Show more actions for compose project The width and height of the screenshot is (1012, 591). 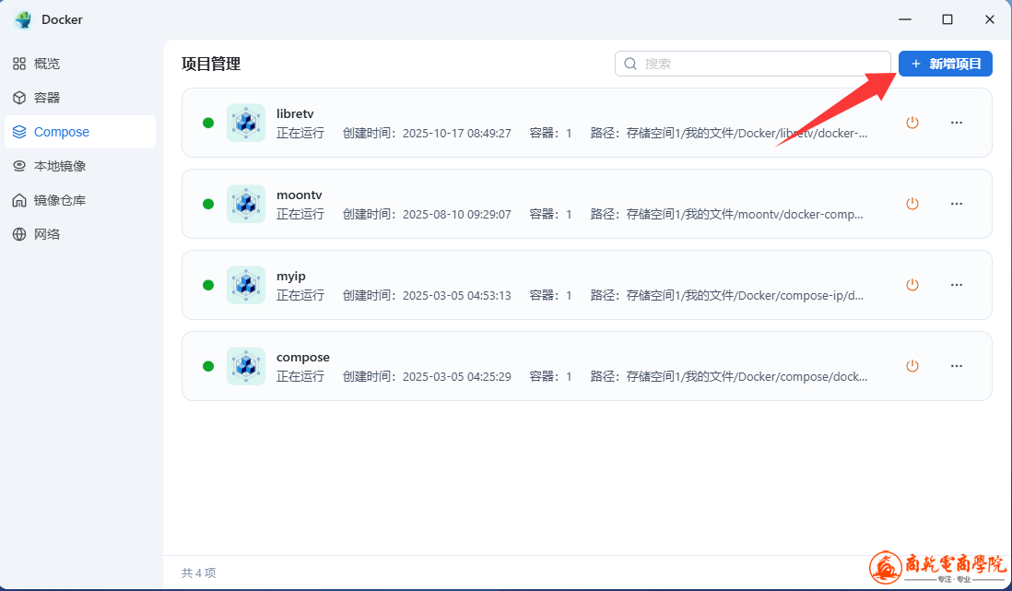pyautogui.click(x=957, y=366)
